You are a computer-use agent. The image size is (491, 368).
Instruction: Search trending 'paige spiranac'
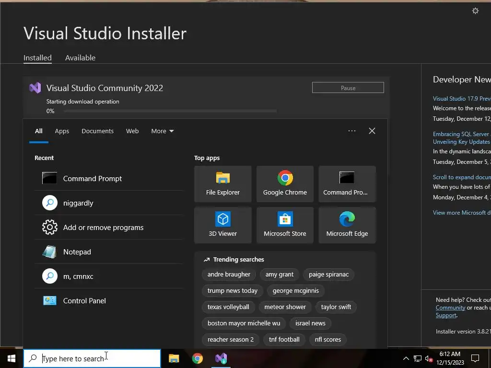coord(328,275)
